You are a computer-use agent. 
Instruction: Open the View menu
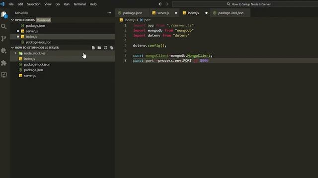click(x=48, y=4)
